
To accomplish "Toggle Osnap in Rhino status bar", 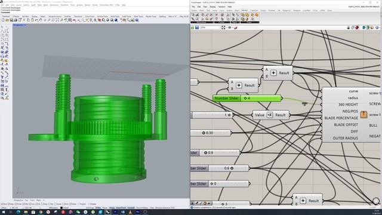I will click(112, 208).
